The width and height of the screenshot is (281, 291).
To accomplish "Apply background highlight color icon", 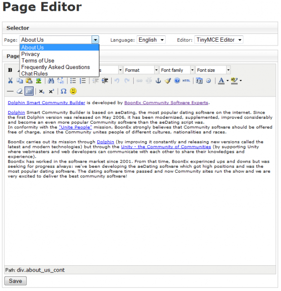I will coord(234,81).
